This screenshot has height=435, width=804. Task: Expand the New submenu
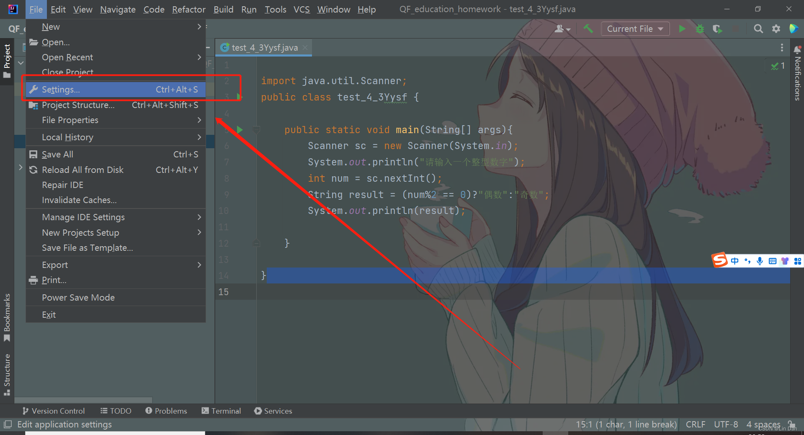[116, 27]
